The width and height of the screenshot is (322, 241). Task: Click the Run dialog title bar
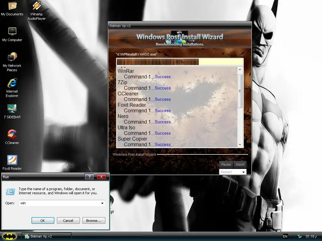[43, 177]
